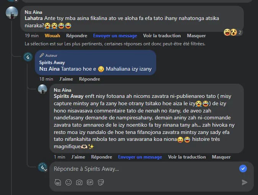View reactions on Nii Aina's first comment

coord(233,32)
